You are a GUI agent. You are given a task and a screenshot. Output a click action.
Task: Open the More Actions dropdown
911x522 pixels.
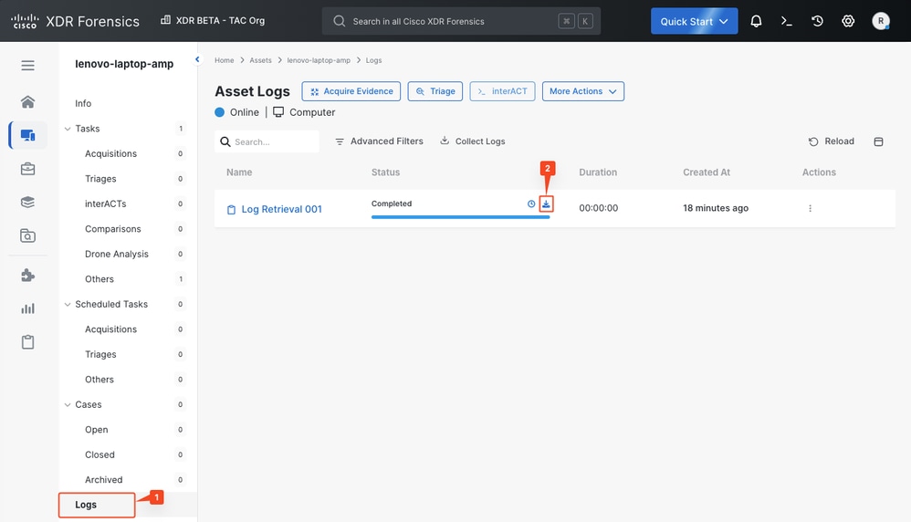582,91
